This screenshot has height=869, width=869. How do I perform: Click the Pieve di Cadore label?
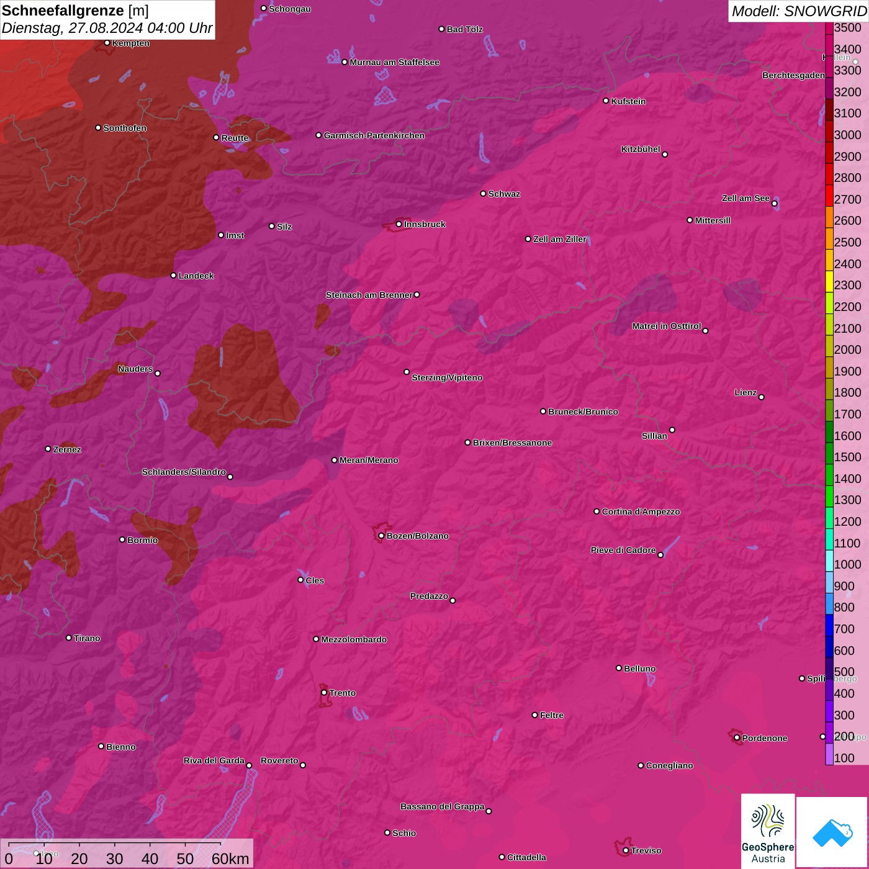point(623,550)
